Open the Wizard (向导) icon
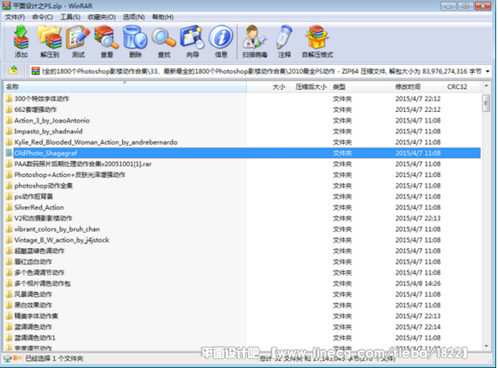 click(192, 37)
